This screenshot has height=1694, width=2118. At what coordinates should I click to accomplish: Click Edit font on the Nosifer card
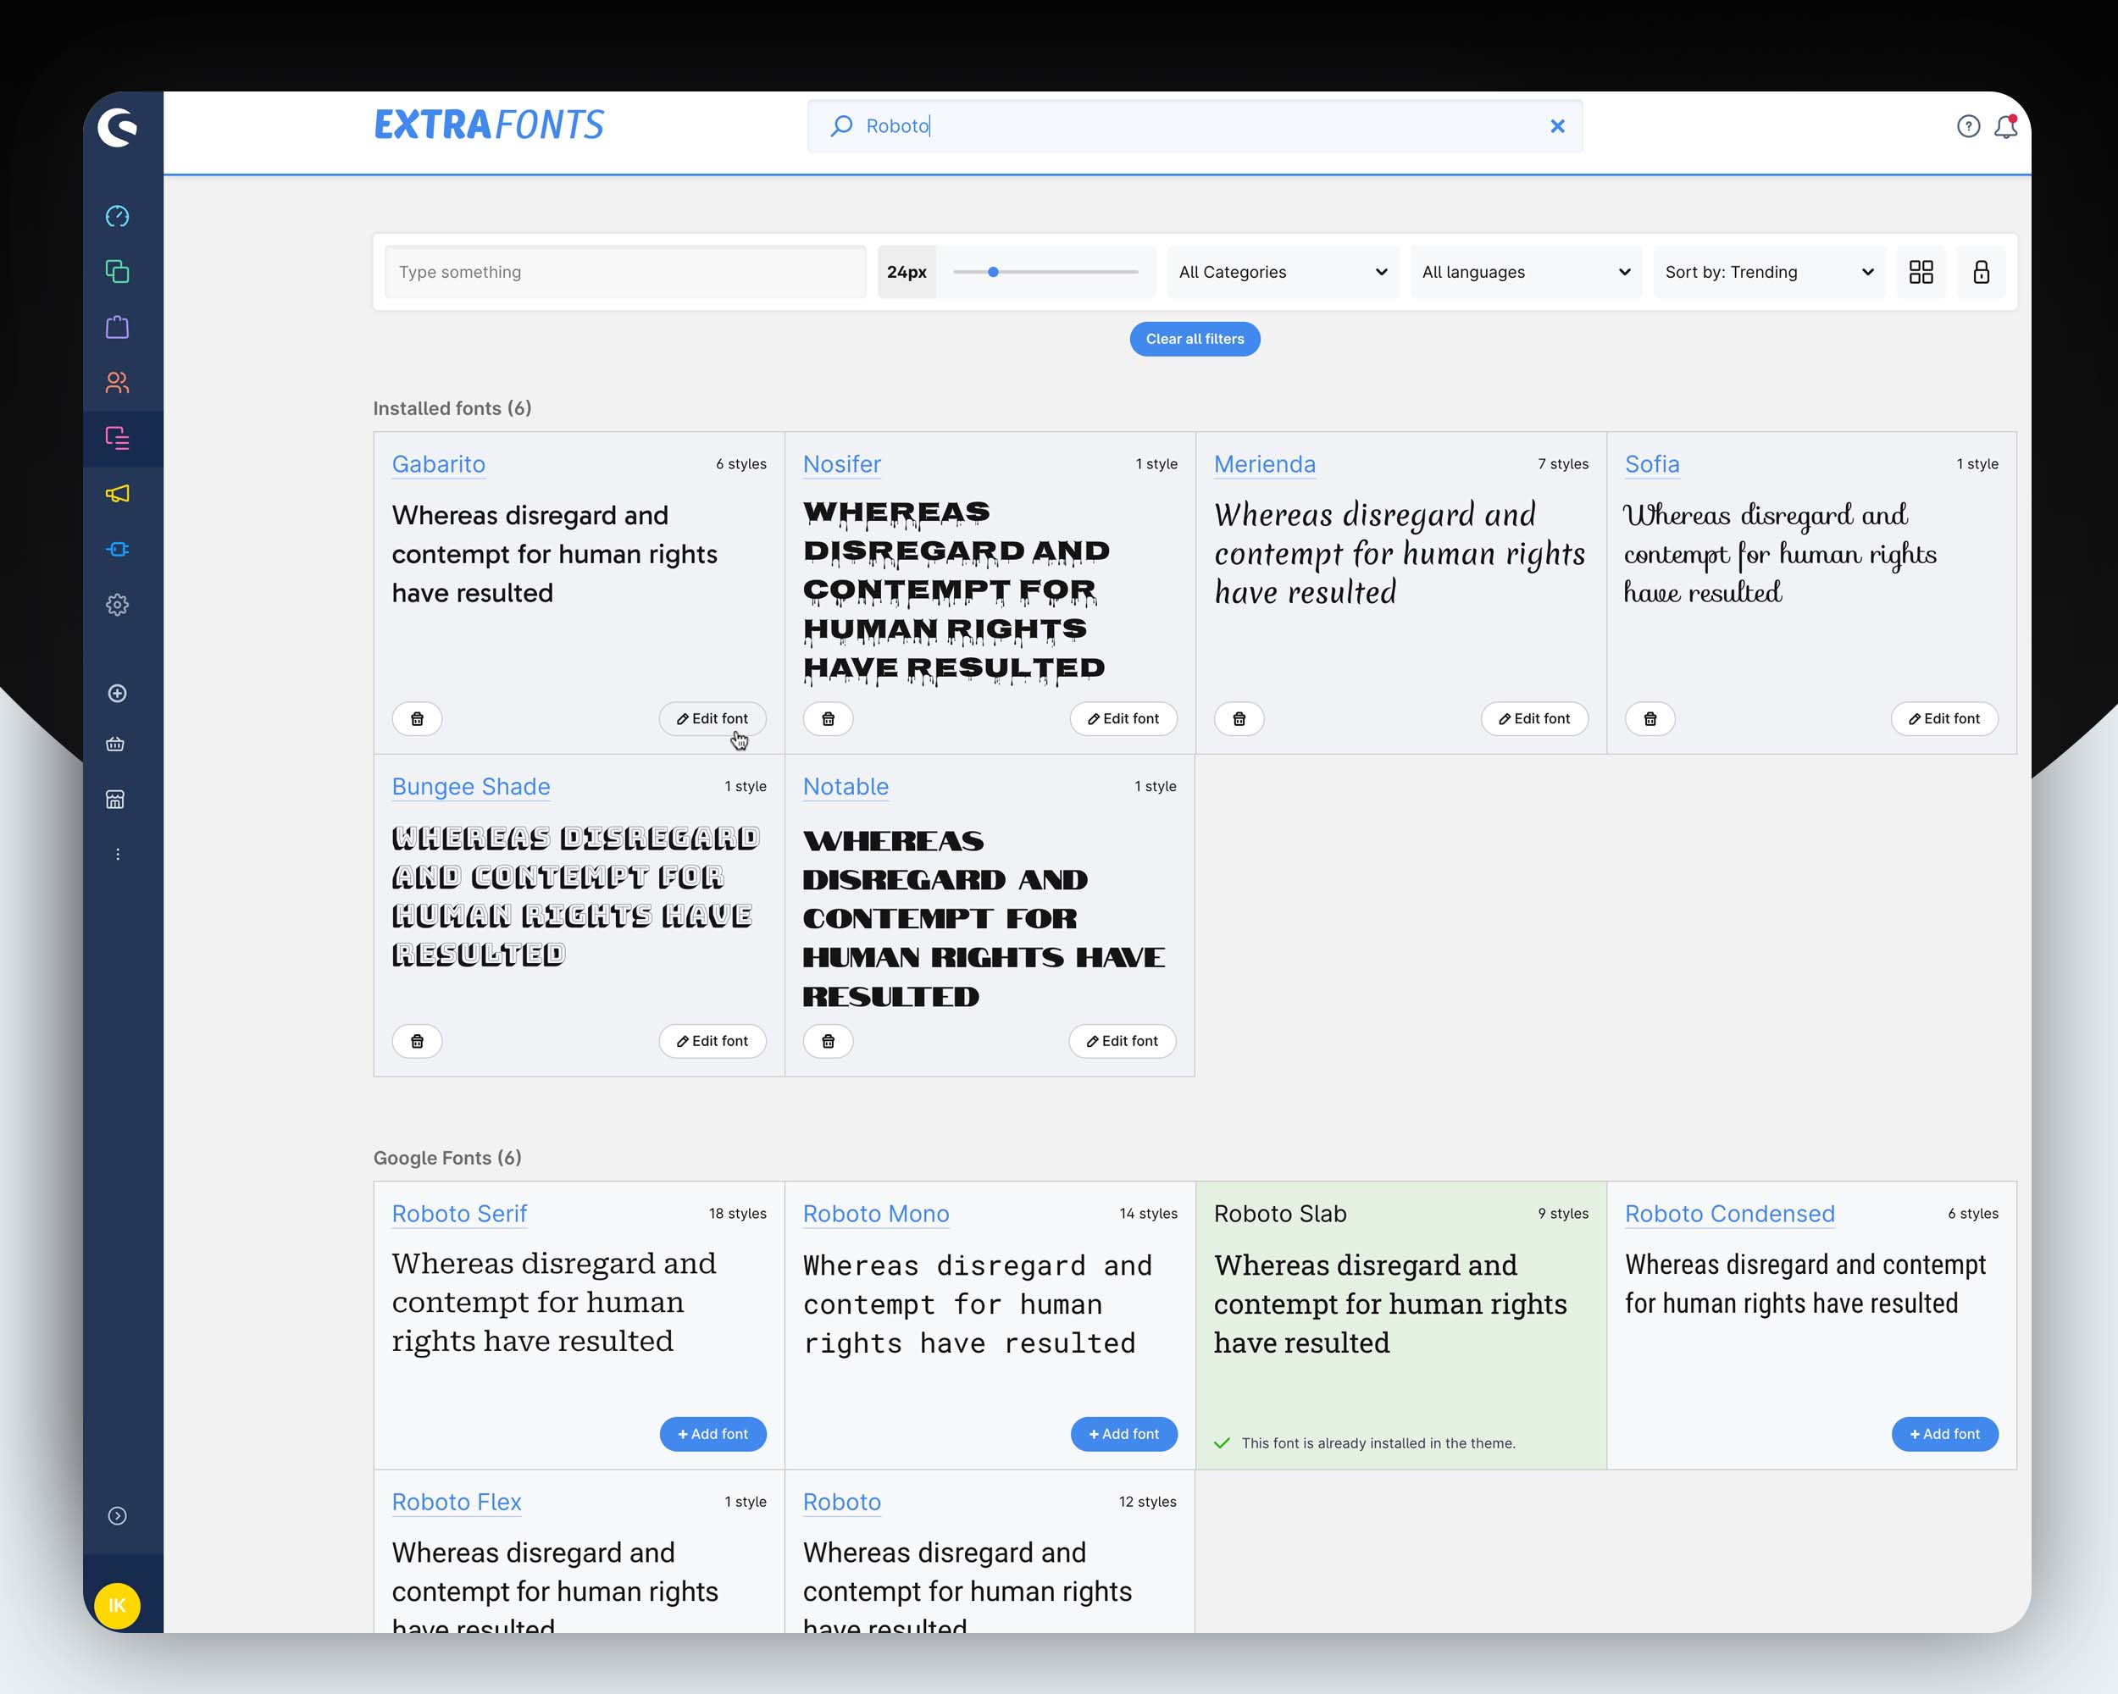tap(1123, 719)
